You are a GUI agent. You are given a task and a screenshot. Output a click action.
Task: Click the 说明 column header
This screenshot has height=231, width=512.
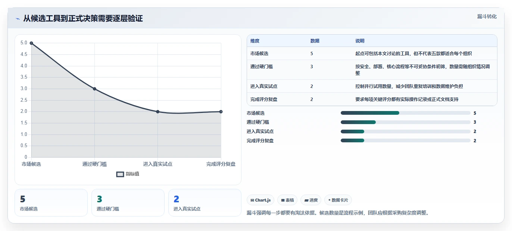(360, 41)
